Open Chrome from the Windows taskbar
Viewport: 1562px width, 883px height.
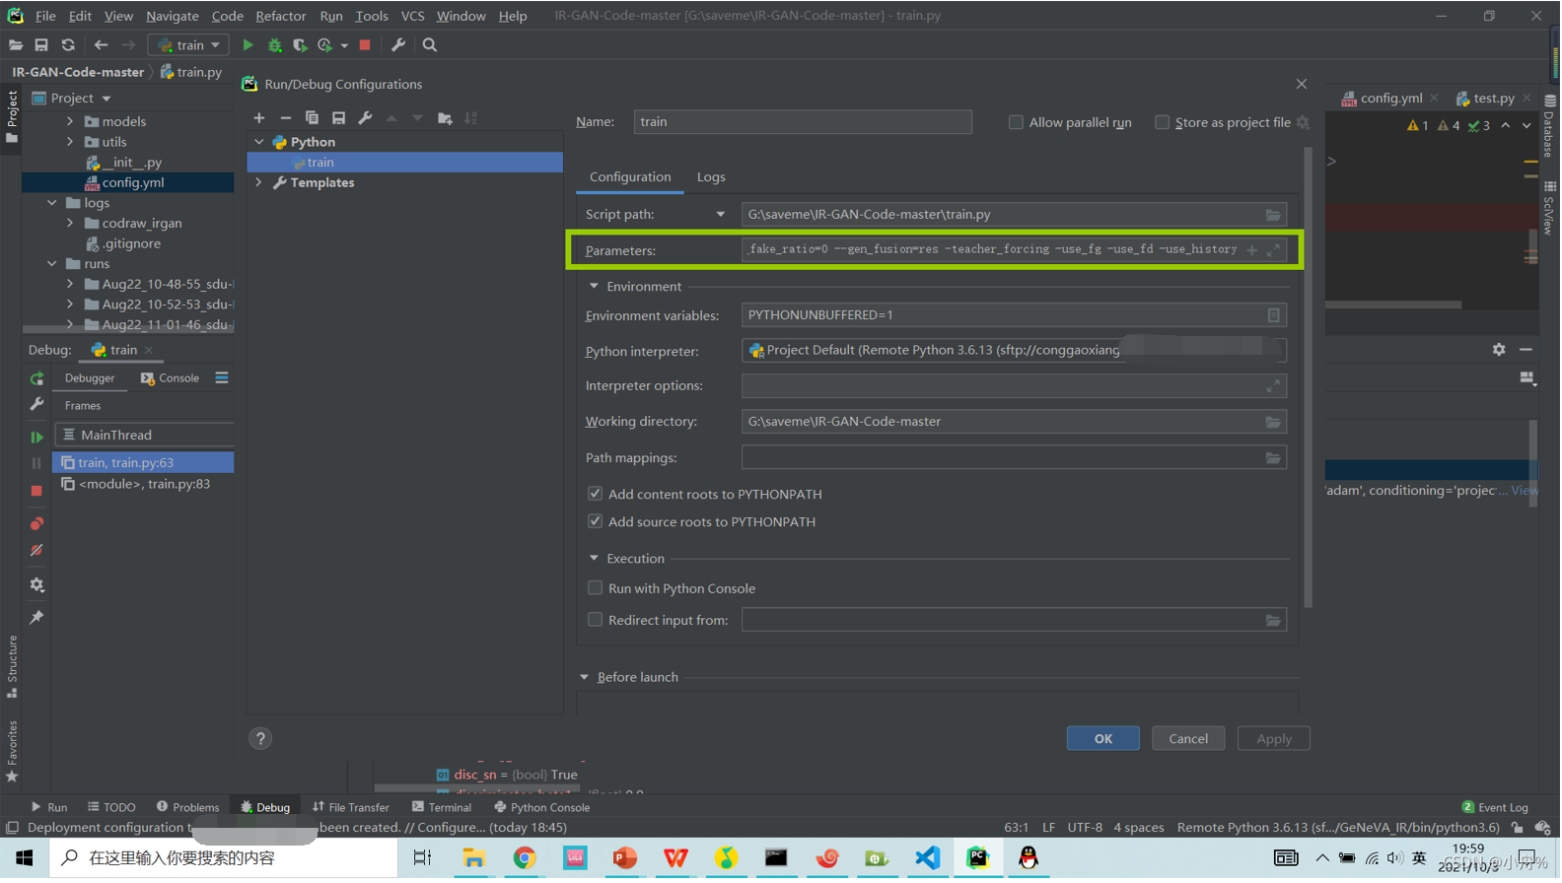tap(524, 858)
